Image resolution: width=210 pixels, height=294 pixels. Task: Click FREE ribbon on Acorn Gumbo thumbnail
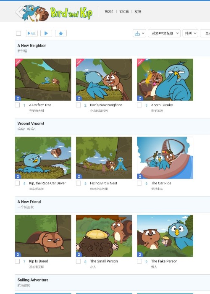click(x=140, y=62)
